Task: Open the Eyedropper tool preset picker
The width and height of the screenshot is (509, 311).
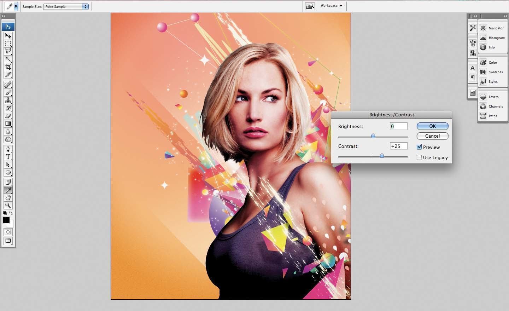Action: pos(16,6)
